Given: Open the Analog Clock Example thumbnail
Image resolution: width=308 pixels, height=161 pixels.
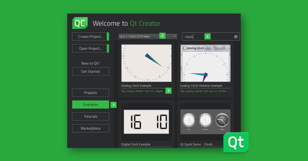Looking at the screenshot, I should tap(146, 63).
